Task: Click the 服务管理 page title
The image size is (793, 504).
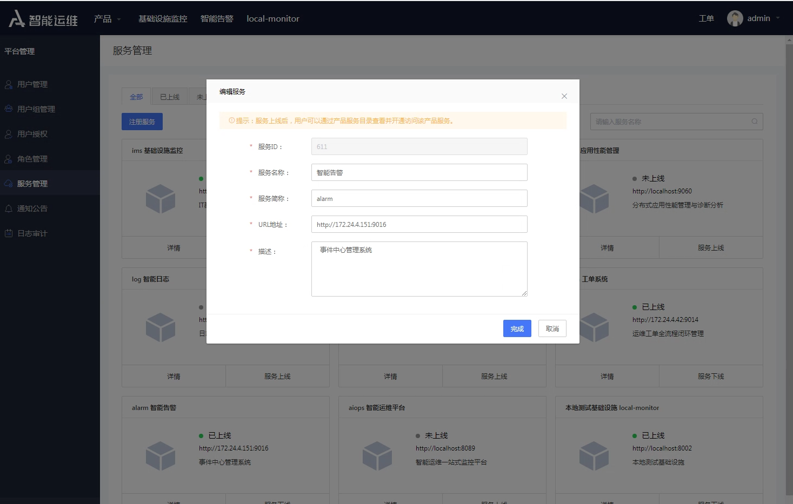Action: [132, 51]
